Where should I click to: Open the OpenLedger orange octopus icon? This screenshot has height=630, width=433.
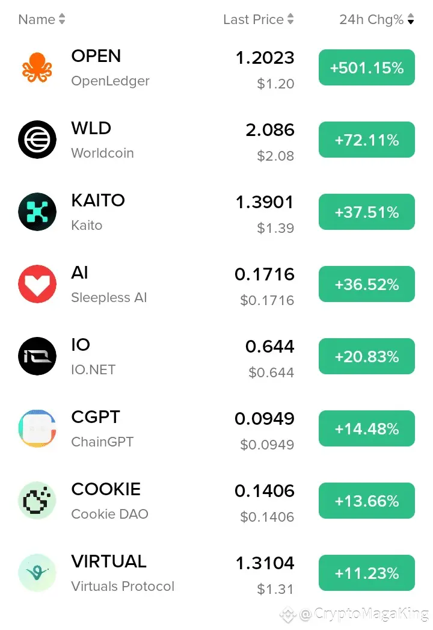click(x=37, y=67)
